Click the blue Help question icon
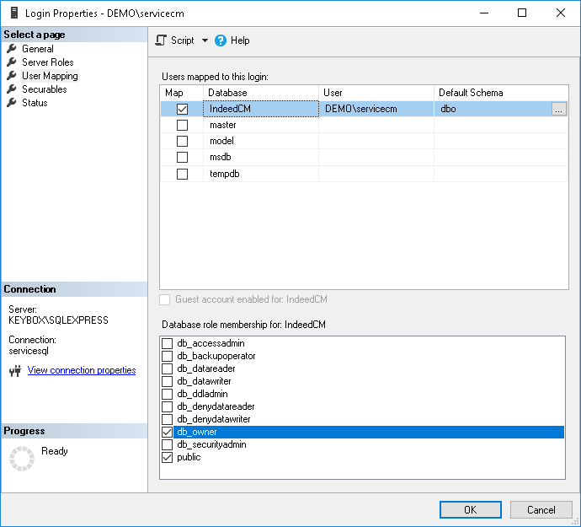The image size is (581, 527). click(221, 40)
